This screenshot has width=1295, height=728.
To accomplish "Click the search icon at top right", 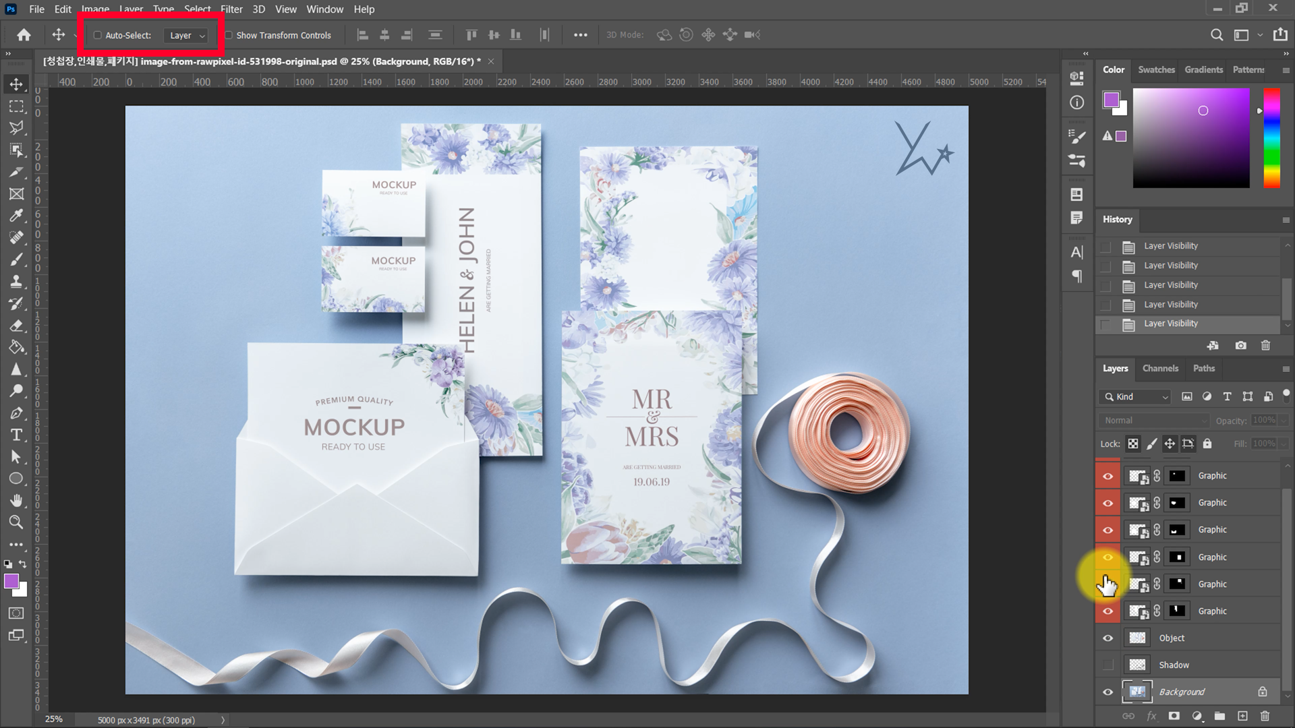I will click(x=1216, y=35).
